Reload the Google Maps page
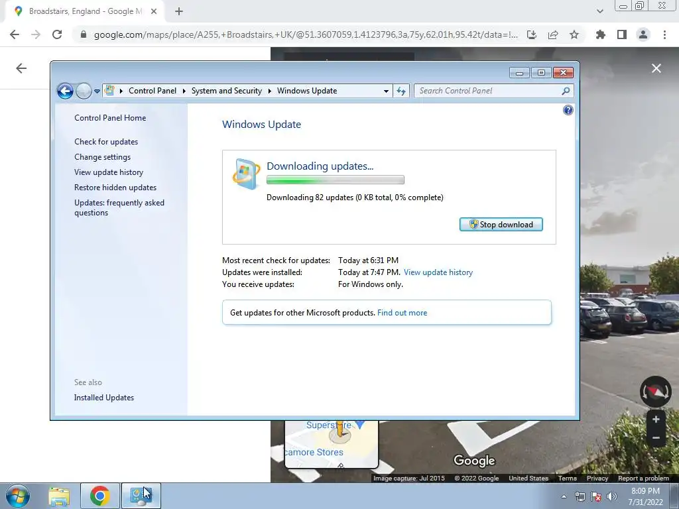679x509 pixels. [x=57, y=34]
